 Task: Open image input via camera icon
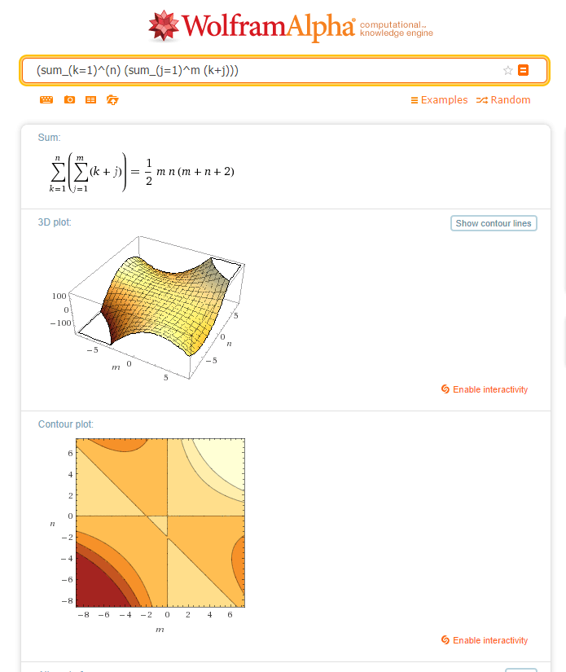click(x=69, y=100)
